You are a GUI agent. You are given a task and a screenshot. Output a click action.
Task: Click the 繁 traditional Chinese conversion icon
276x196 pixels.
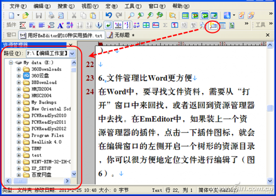click(194, 25)
